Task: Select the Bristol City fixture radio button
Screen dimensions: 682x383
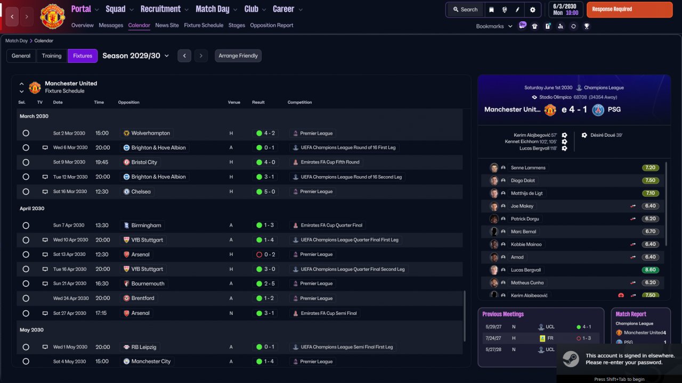Action: click(x=26, y=162)
